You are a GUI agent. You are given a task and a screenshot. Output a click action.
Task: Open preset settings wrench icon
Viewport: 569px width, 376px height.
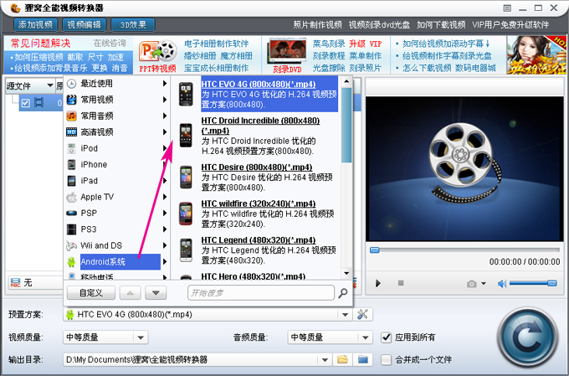click(x=362, y=315)
